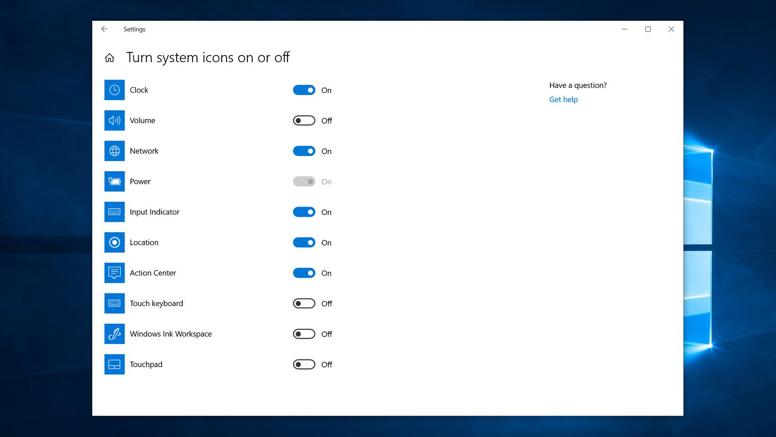The image size is (776, 437).
Task: Click the Touchpad icon
Action: (114, 364)
